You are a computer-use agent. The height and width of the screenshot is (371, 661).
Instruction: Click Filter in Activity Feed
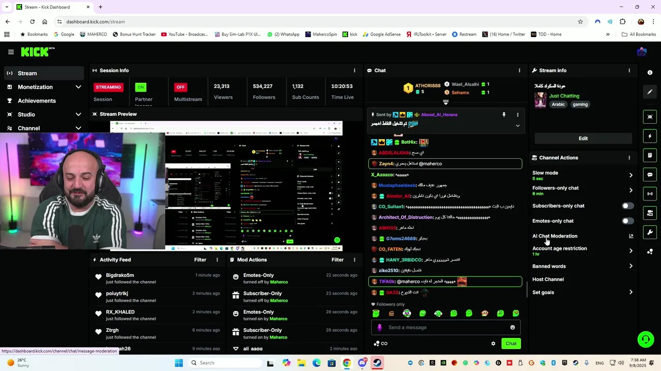[200, 260]
